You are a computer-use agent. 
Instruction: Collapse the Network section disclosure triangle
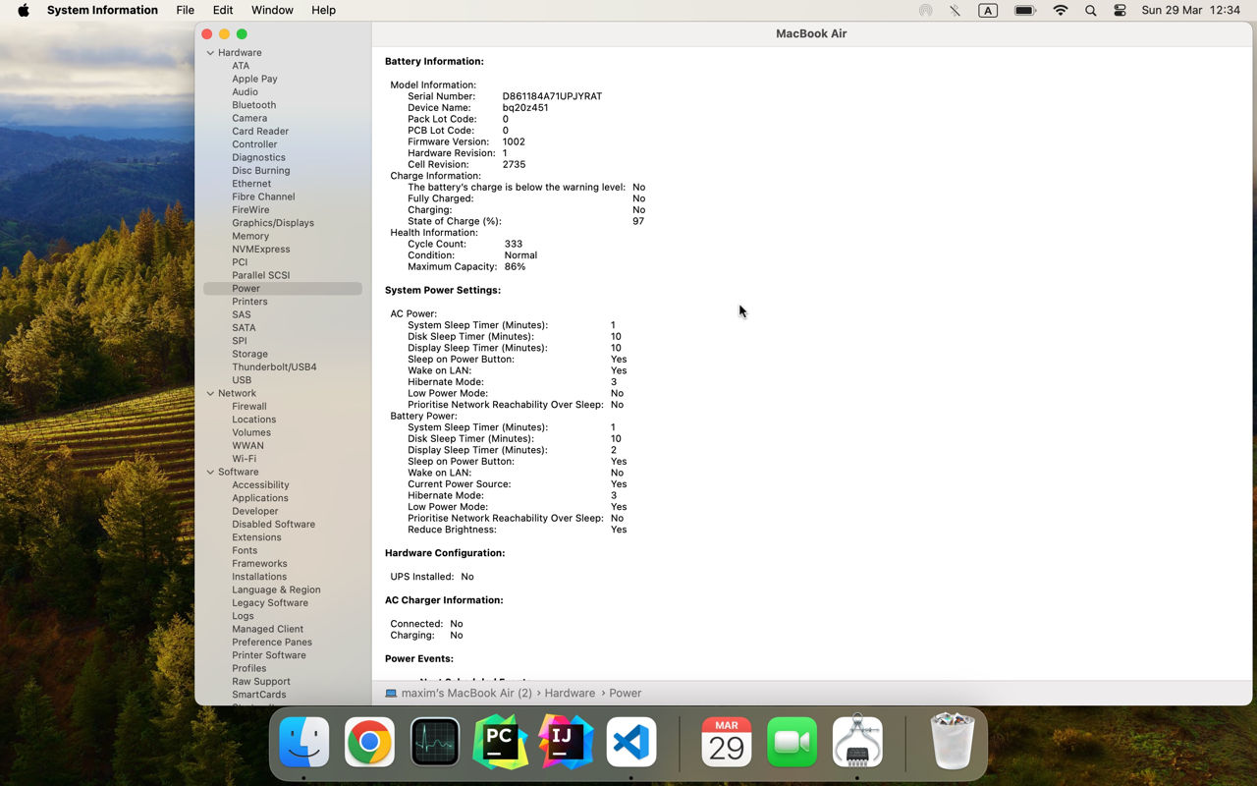tap(210, 393)
